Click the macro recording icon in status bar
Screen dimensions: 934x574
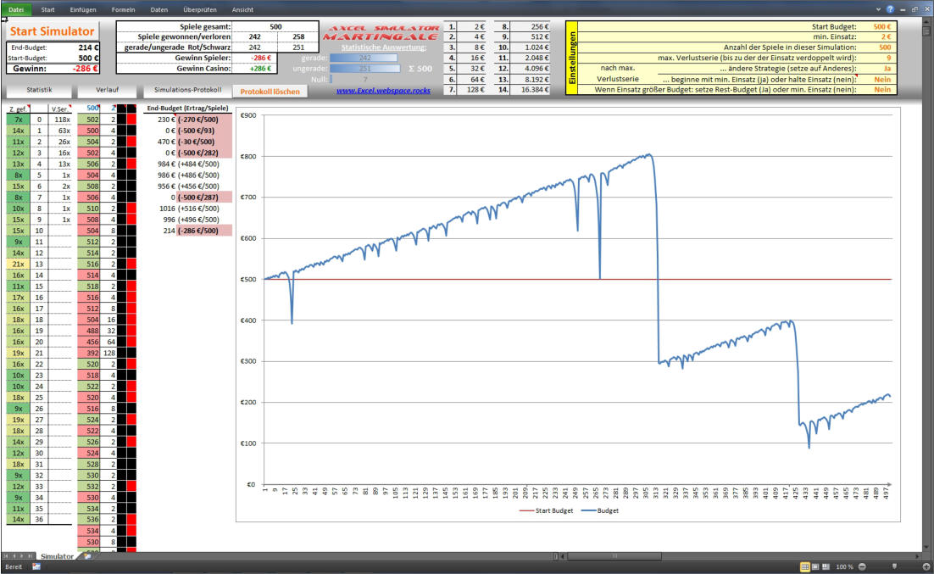[x=36, y=566]
